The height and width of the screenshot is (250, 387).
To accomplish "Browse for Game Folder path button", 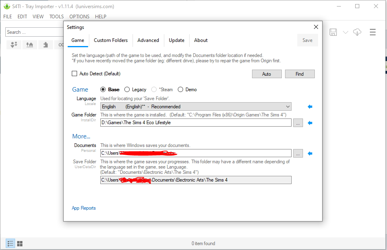I will pyautogui.click(x=298, y=123).
